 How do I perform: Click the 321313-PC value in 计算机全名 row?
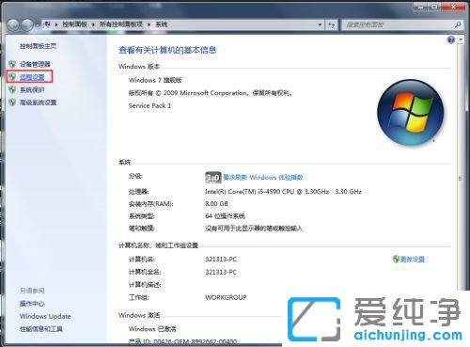[221, 272]
